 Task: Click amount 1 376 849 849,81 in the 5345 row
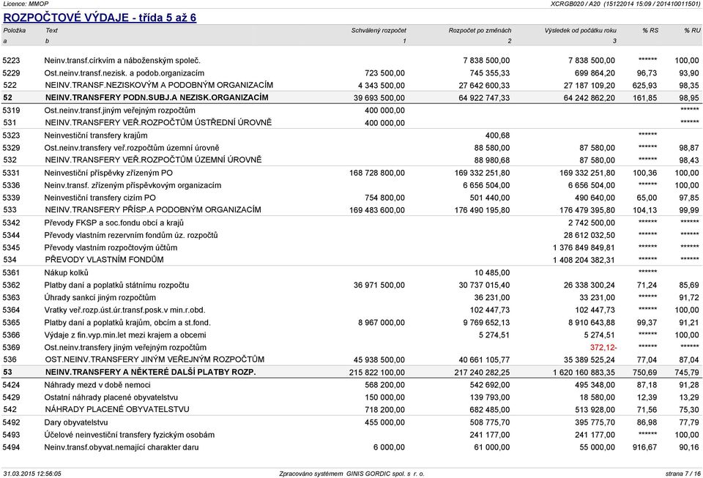(x=584, y=247)
